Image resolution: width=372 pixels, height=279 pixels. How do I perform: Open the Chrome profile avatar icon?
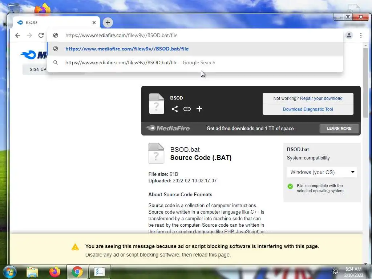point(349,35)
